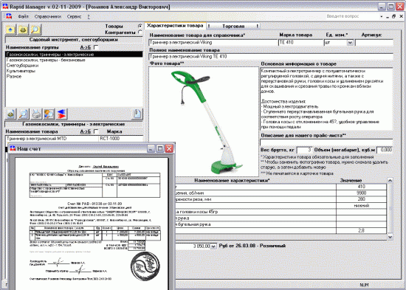
Task: Open the Введите вопрос help dropdown arrow
Action: coord(381,16)
